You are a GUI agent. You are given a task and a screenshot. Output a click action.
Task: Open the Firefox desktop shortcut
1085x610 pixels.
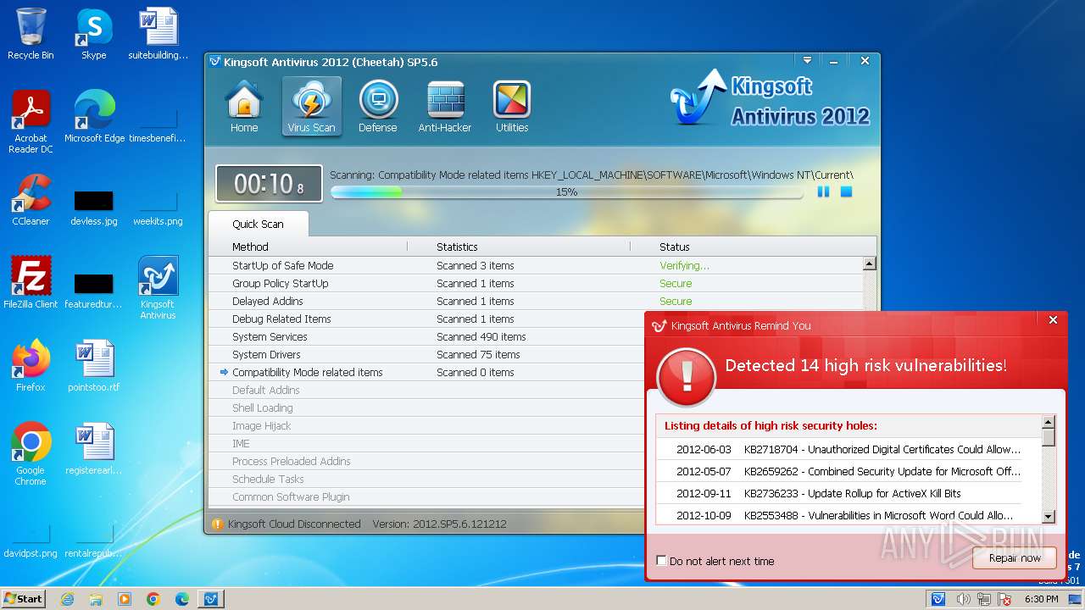click(x=31, y=366)
